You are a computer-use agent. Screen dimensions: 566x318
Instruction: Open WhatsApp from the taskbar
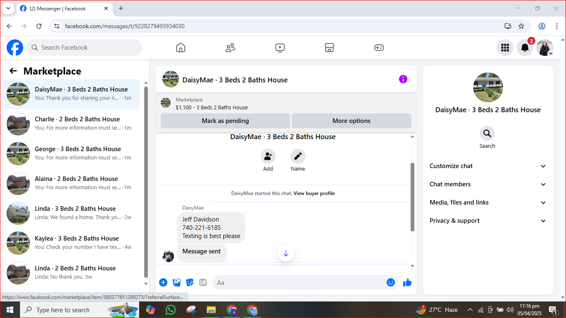tap(170, 310)
